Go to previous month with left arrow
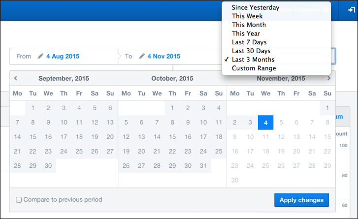This screenshot has height=219, width=358. (16, 78)
